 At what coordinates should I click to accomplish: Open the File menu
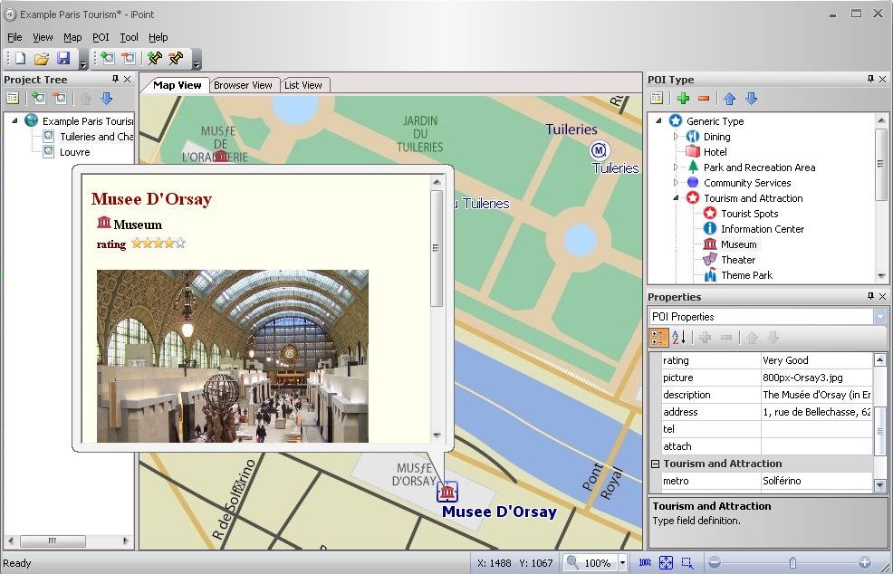point(14,37)
